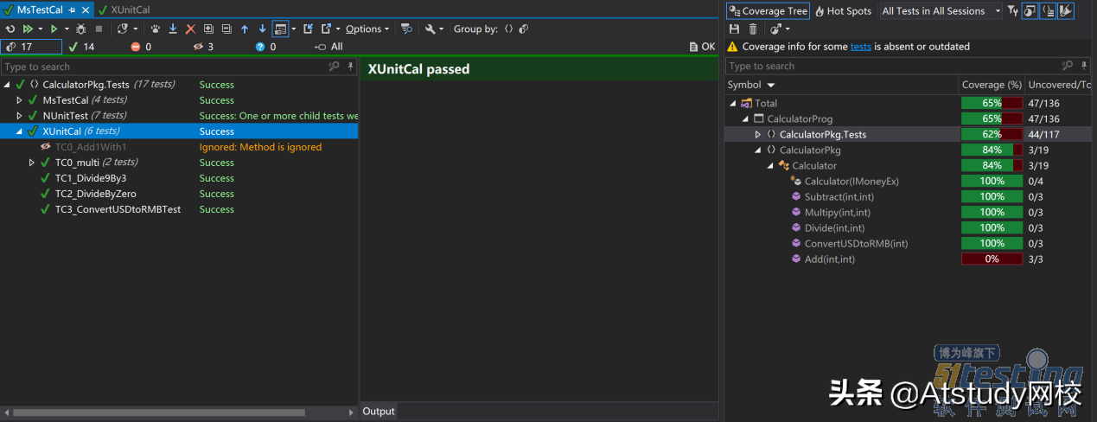Click the debug unit tests bug icon
1097x422 pixels.
tap(80, 29)
